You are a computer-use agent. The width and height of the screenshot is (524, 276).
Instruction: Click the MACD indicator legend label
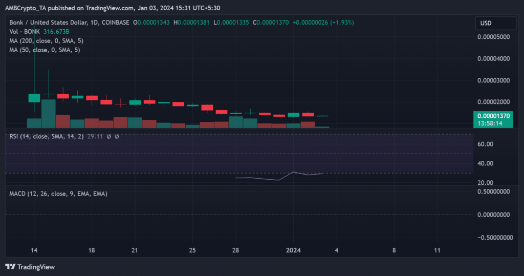click(58, 194)
